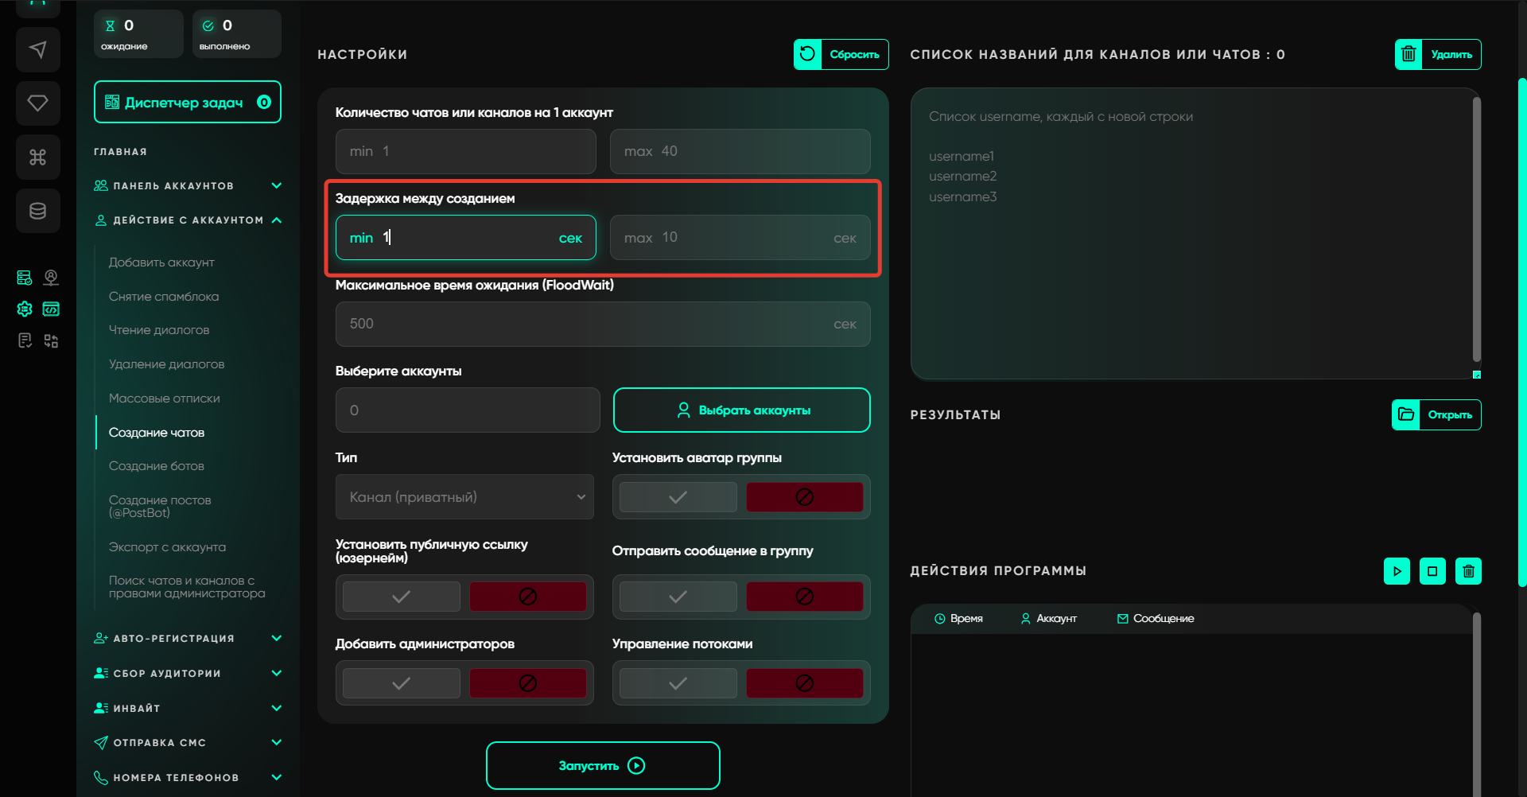Clear program actions log with trash icon
1527x797 pixels.
(x=1468, y=571)
